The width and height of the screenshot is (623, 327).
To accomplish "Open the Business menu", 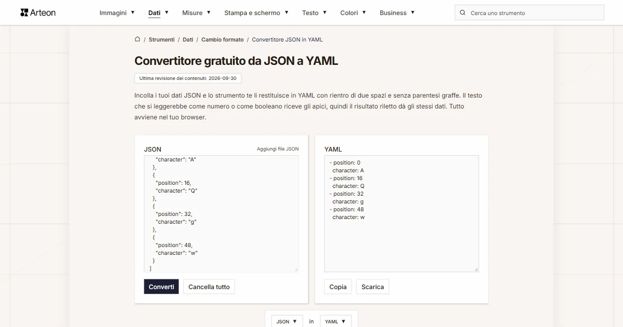I will coord(397,12).
